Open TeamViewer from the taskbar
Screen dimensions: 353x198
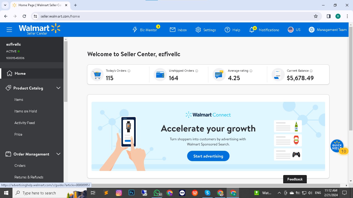coord(182,193)
